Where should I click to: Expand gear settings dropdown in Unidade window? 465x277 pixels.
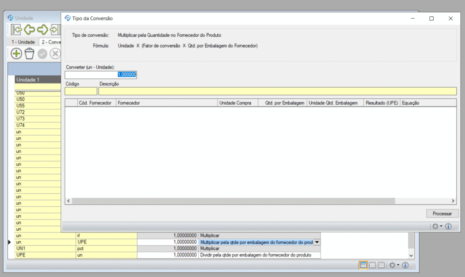pos(394,265)
